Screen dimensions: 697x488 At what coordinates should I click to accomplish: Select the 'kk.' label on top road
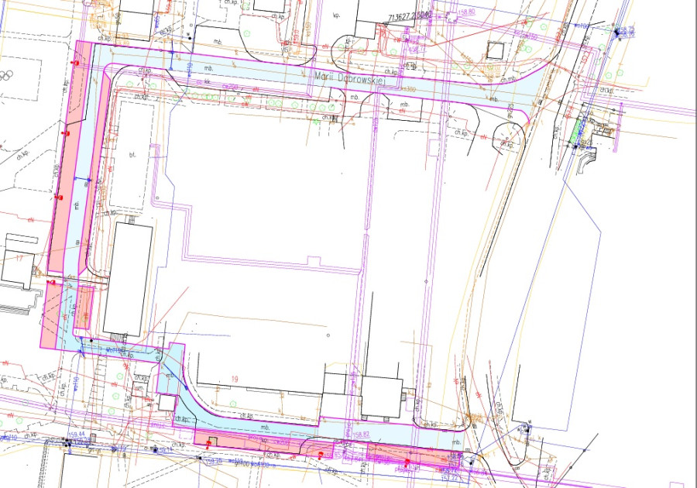(208, 81)
